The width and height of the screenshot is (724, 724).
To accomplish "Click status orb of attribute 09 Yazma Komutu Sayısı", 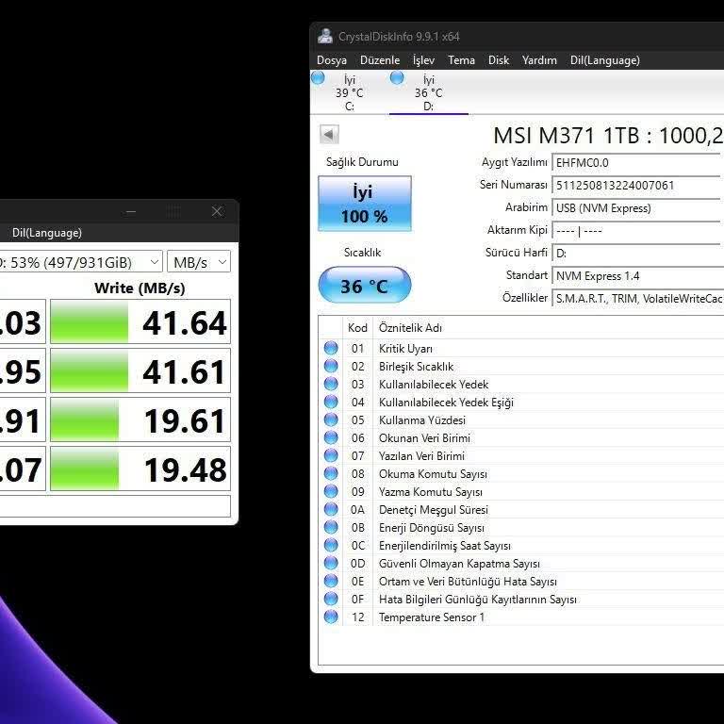I will (x=331, y=491).
